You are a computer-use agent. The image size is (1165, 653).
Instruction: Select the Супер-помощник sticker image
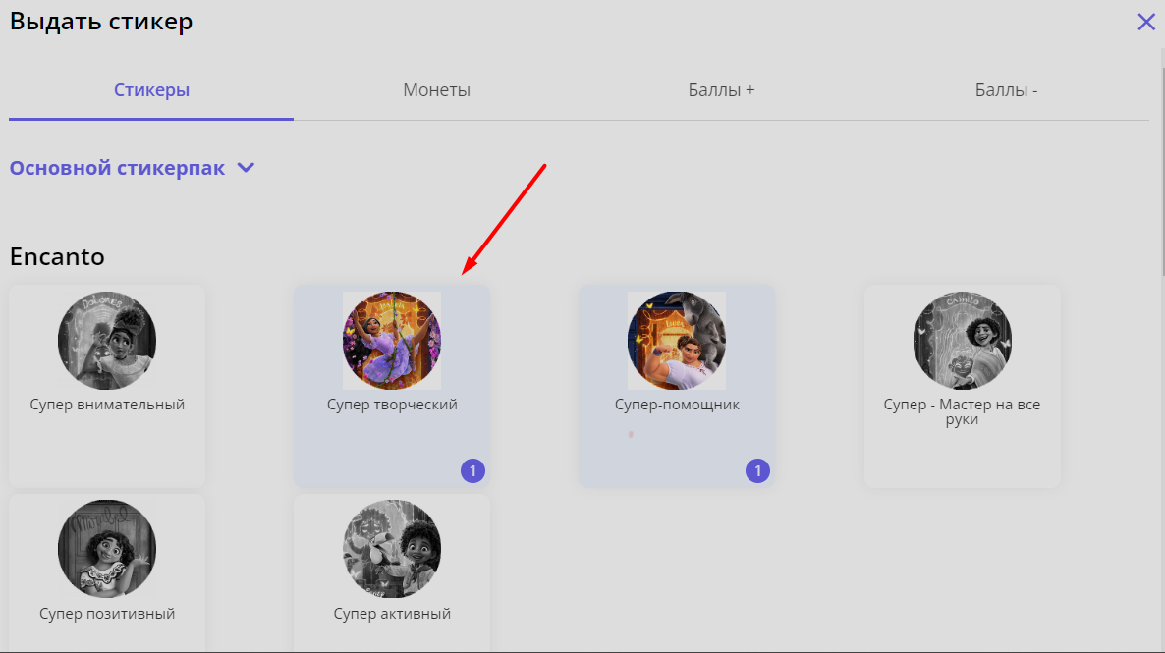(x=677, y=340)
